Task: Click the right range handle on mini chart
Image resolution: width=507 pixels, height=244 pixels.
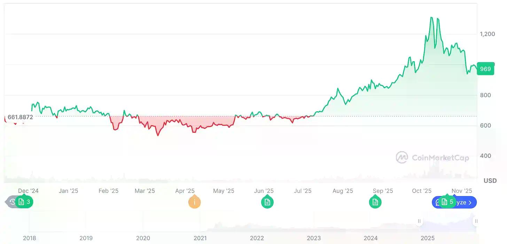Action: 476,221
